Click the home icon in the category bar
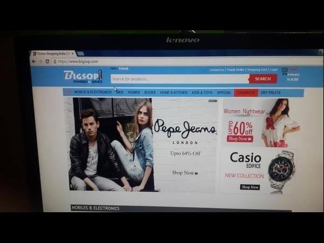 67,92
